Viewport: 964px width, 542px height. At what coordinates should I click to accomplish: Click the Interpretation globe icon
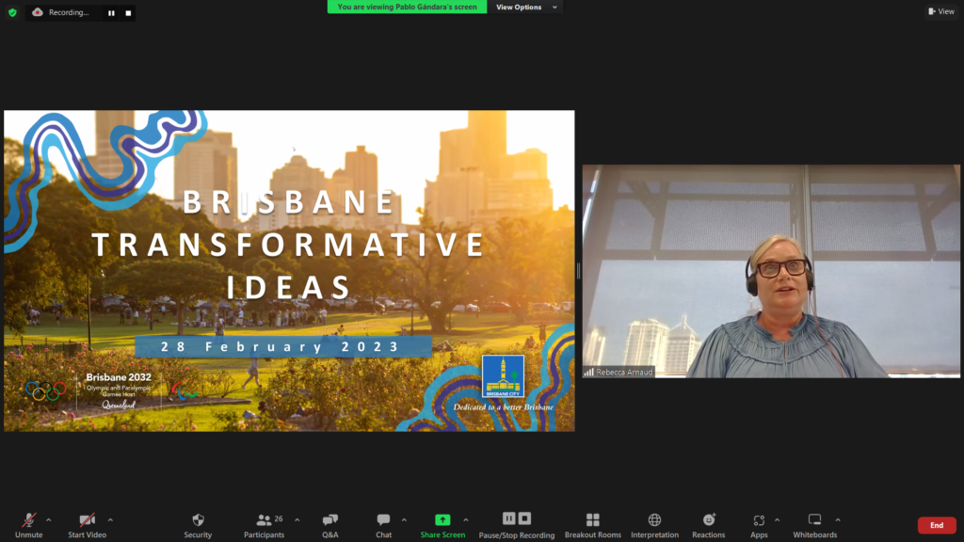pos(654,524)
